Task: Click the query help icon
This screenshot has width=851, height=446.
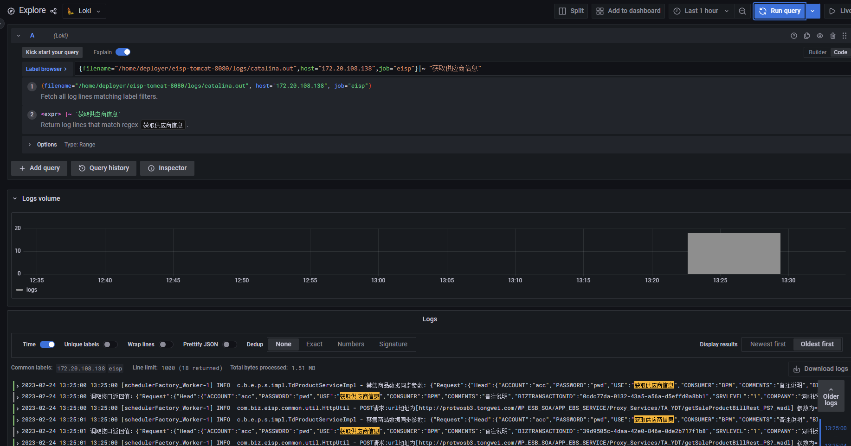Action: click(794, 36)
